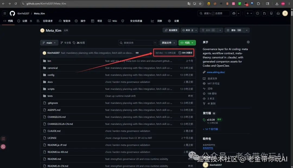Open CHANGELOG.zh-CN.md file

(60, 124)
